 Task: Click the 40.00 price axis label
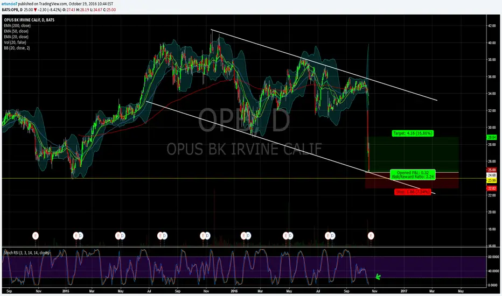click(492, 43)
